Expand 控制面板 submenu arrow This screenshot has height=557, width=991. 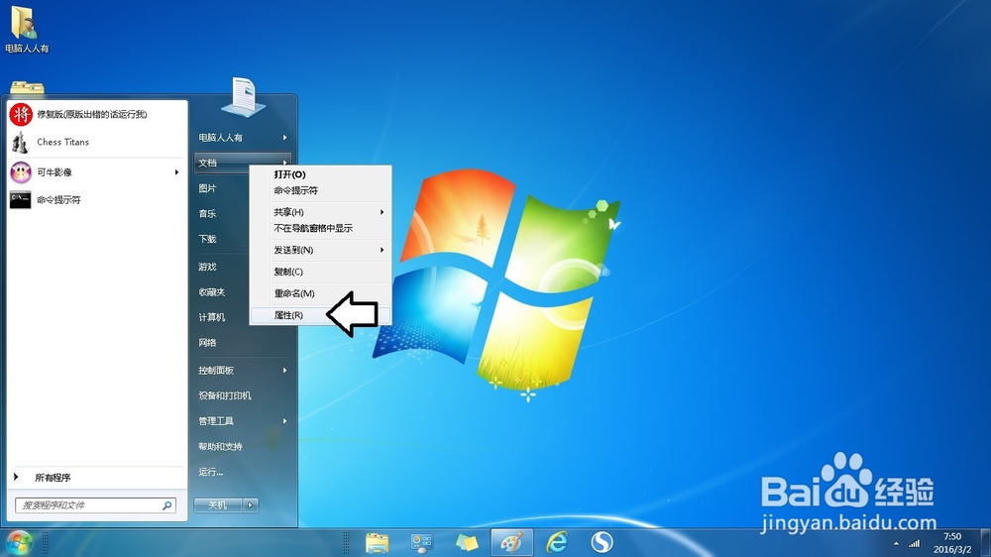(284, 370)
